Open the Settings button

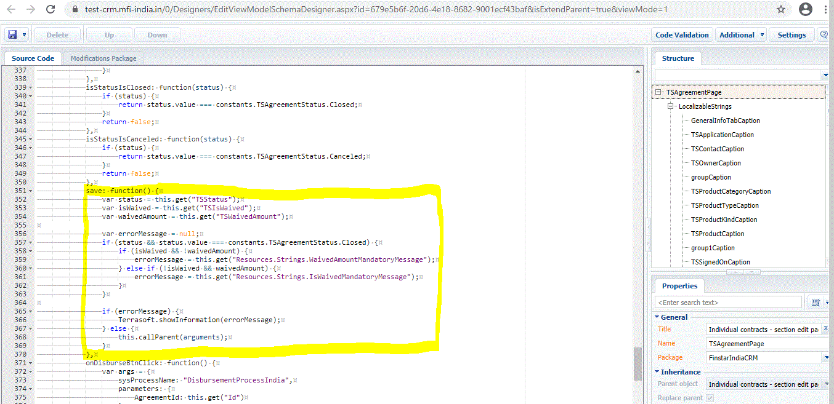click(x=791, y=35)
